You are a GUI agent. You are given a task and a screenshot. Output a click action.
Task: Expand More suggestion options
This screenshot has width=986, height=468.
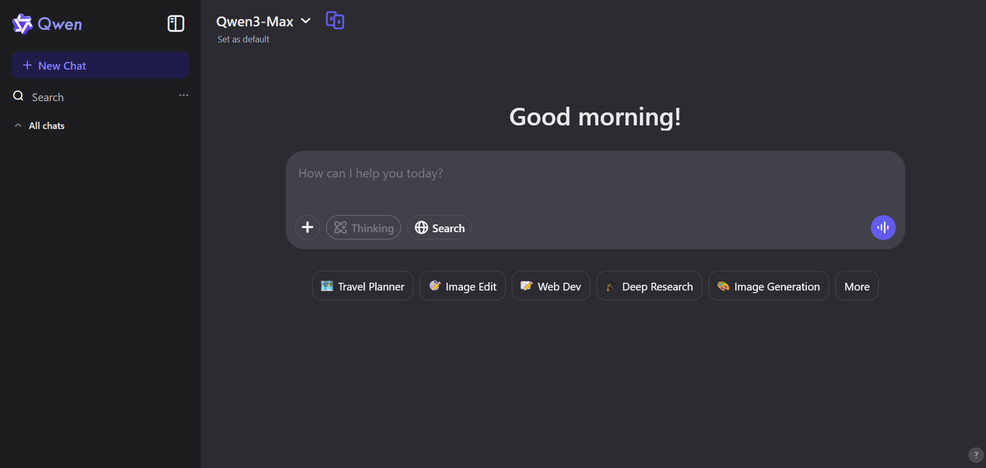(x=856, y=286)
